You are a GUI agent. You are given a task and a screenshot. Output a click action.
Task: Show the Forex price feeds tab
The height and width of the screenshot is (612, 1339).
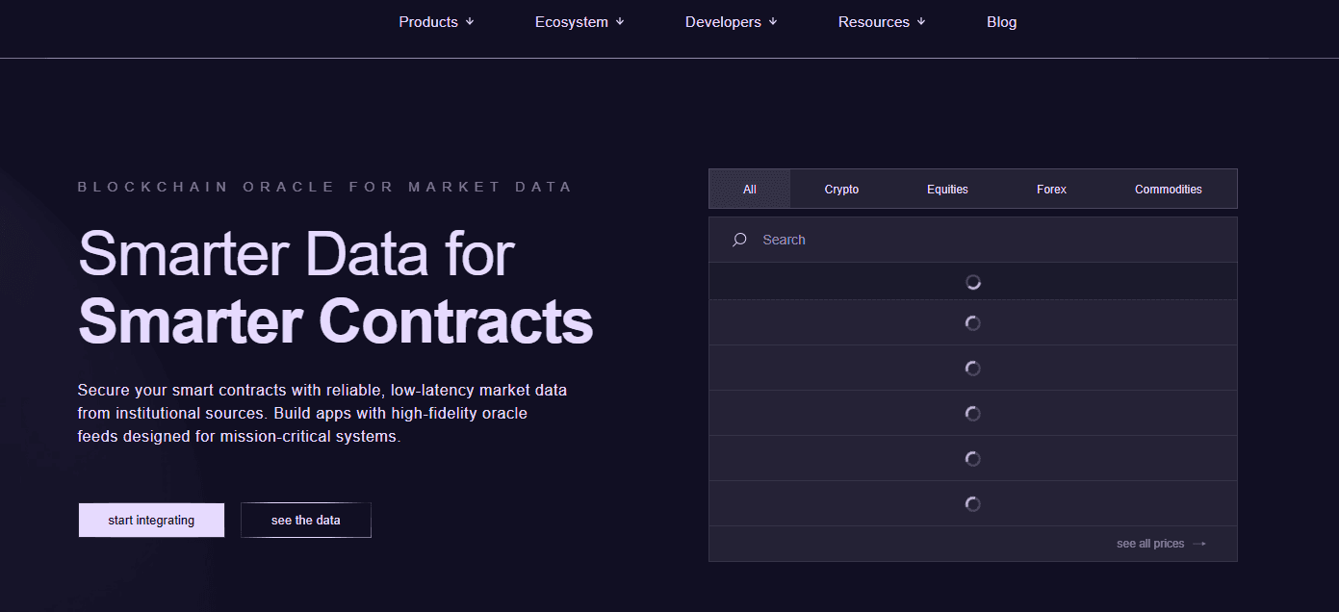click(1051, 190)
